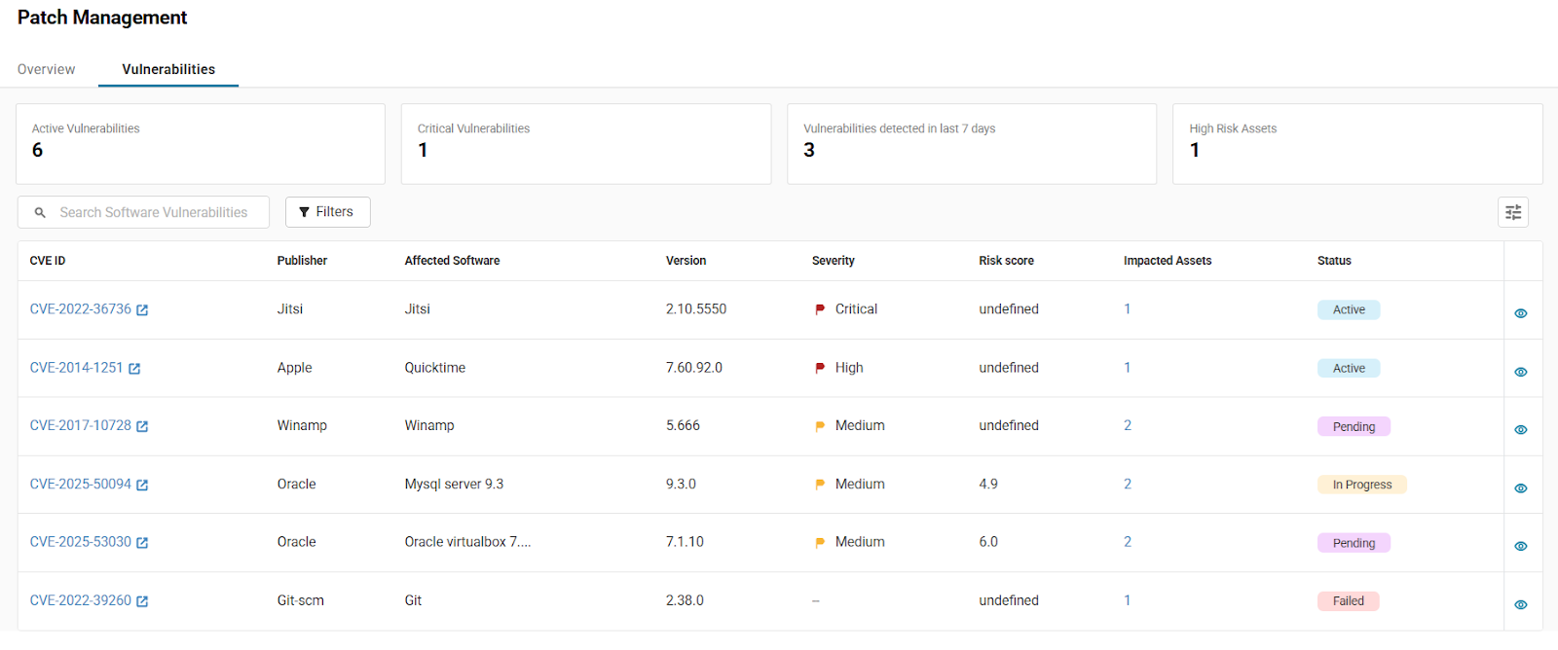The width and height of the screenshot is (1558, 650).
Task: Click the Impacted Assets column header
Action: (x=1168, y=261)
